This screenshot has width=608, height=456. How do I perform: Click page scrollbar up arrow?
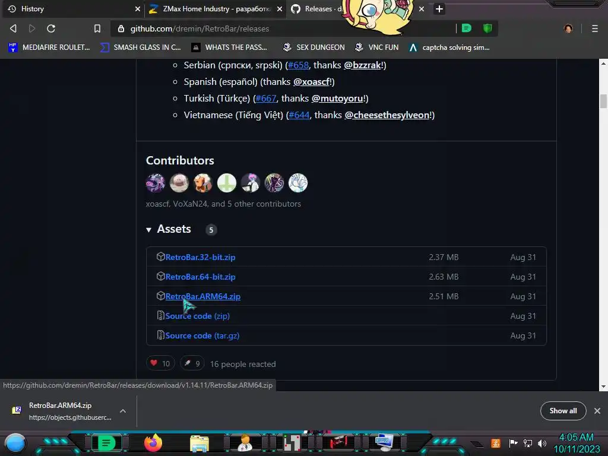coord(603,63)
